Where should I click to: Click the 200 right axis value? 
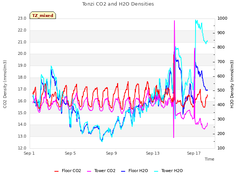click(x=221, y=134)
